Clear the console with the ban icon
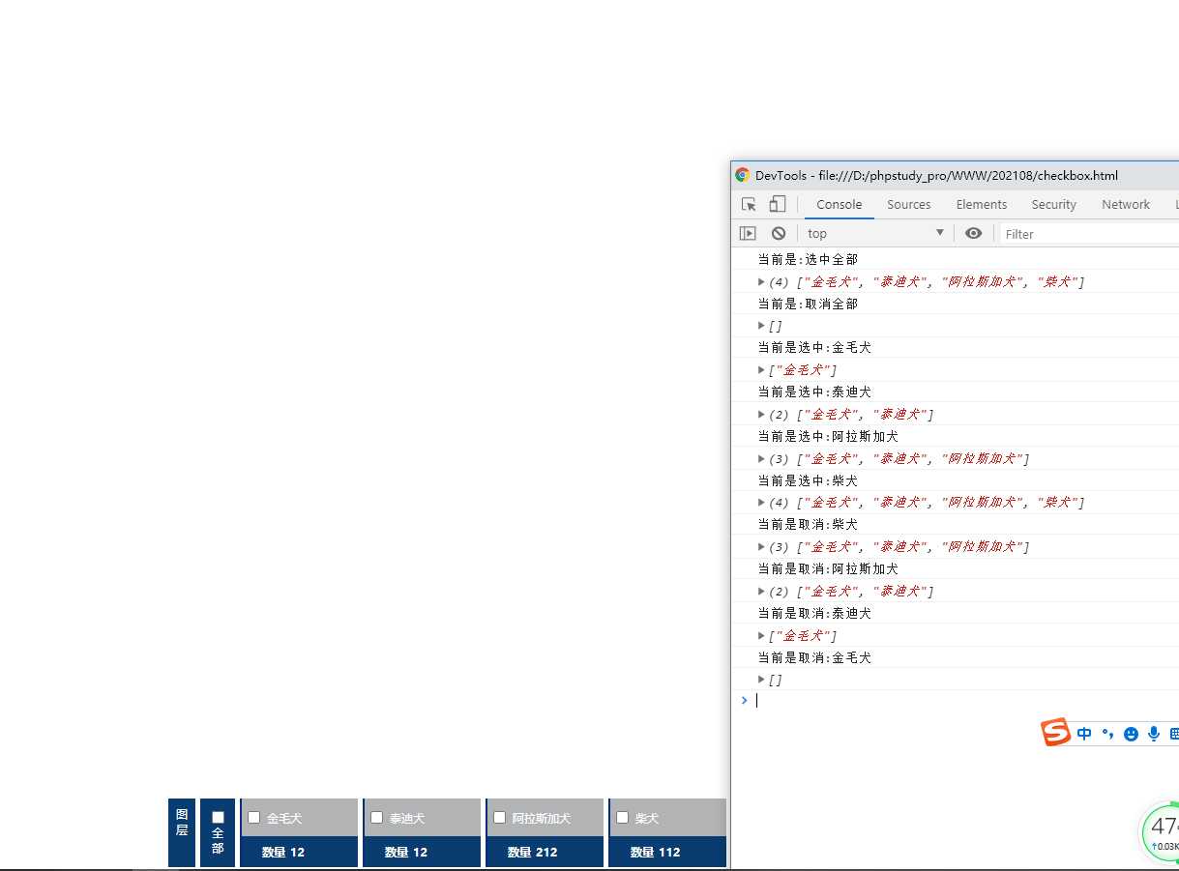The height and width of the screenshot is (871, 1179). 778,233
